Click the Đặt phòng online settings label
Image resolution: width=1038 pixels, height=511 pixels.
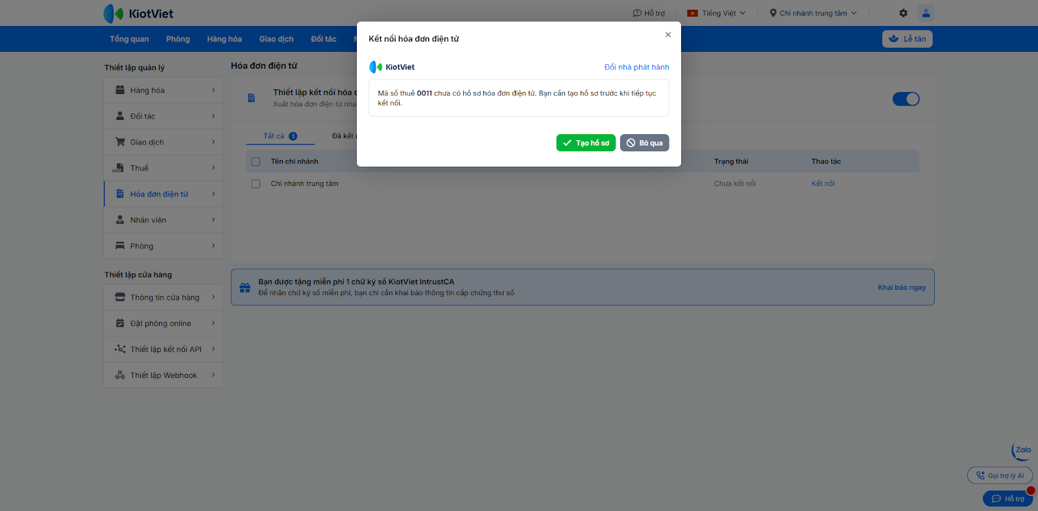tap(161, 323)
